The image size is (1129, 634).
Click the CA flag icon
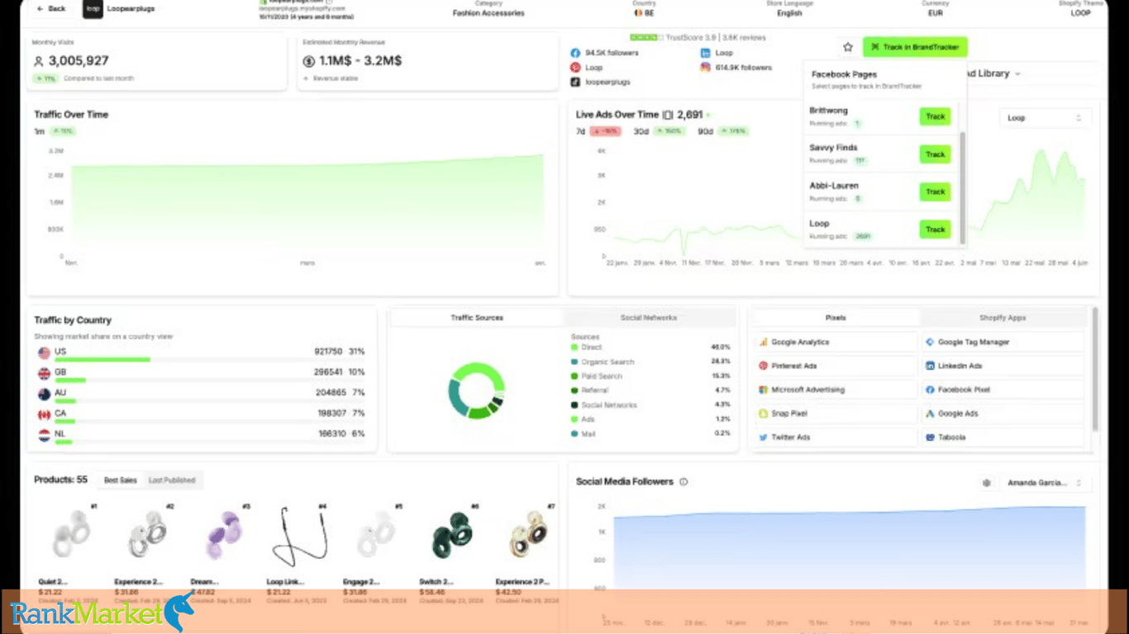[x=45, y=414]
